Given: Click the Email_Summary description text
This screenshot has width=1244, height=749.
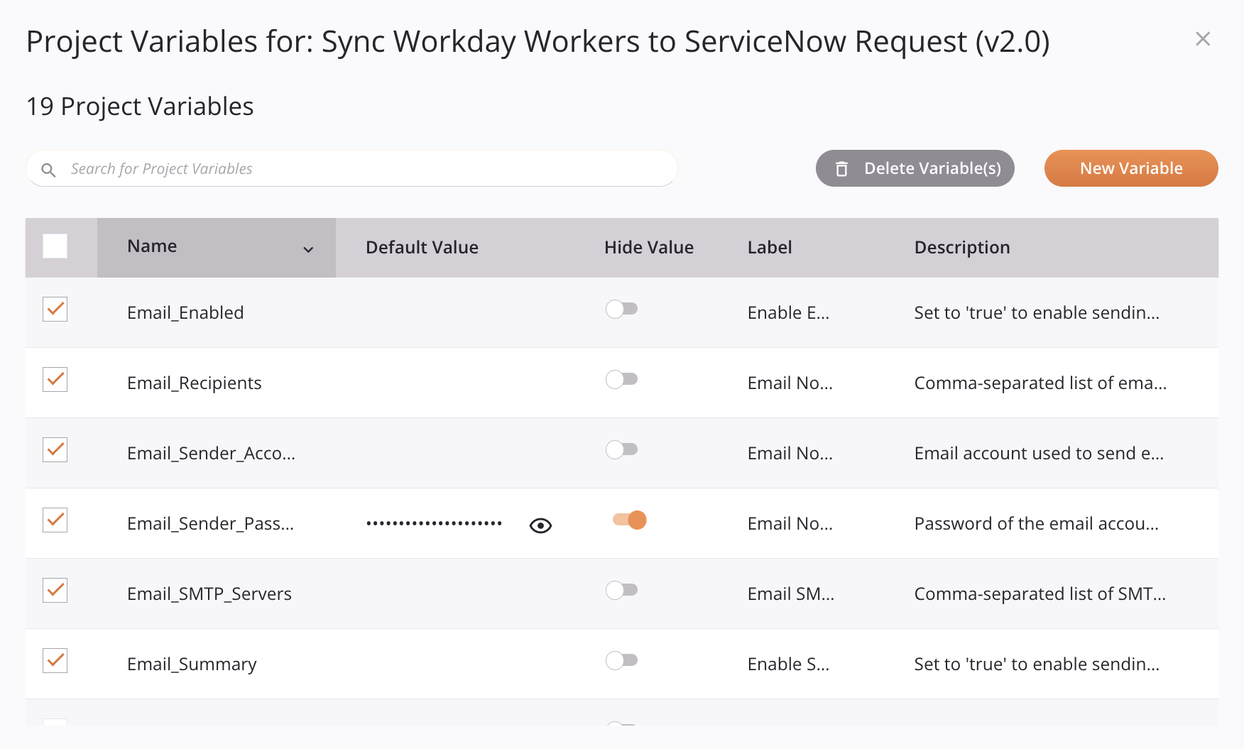Looking at the screenshot, I should (1037, 664).
